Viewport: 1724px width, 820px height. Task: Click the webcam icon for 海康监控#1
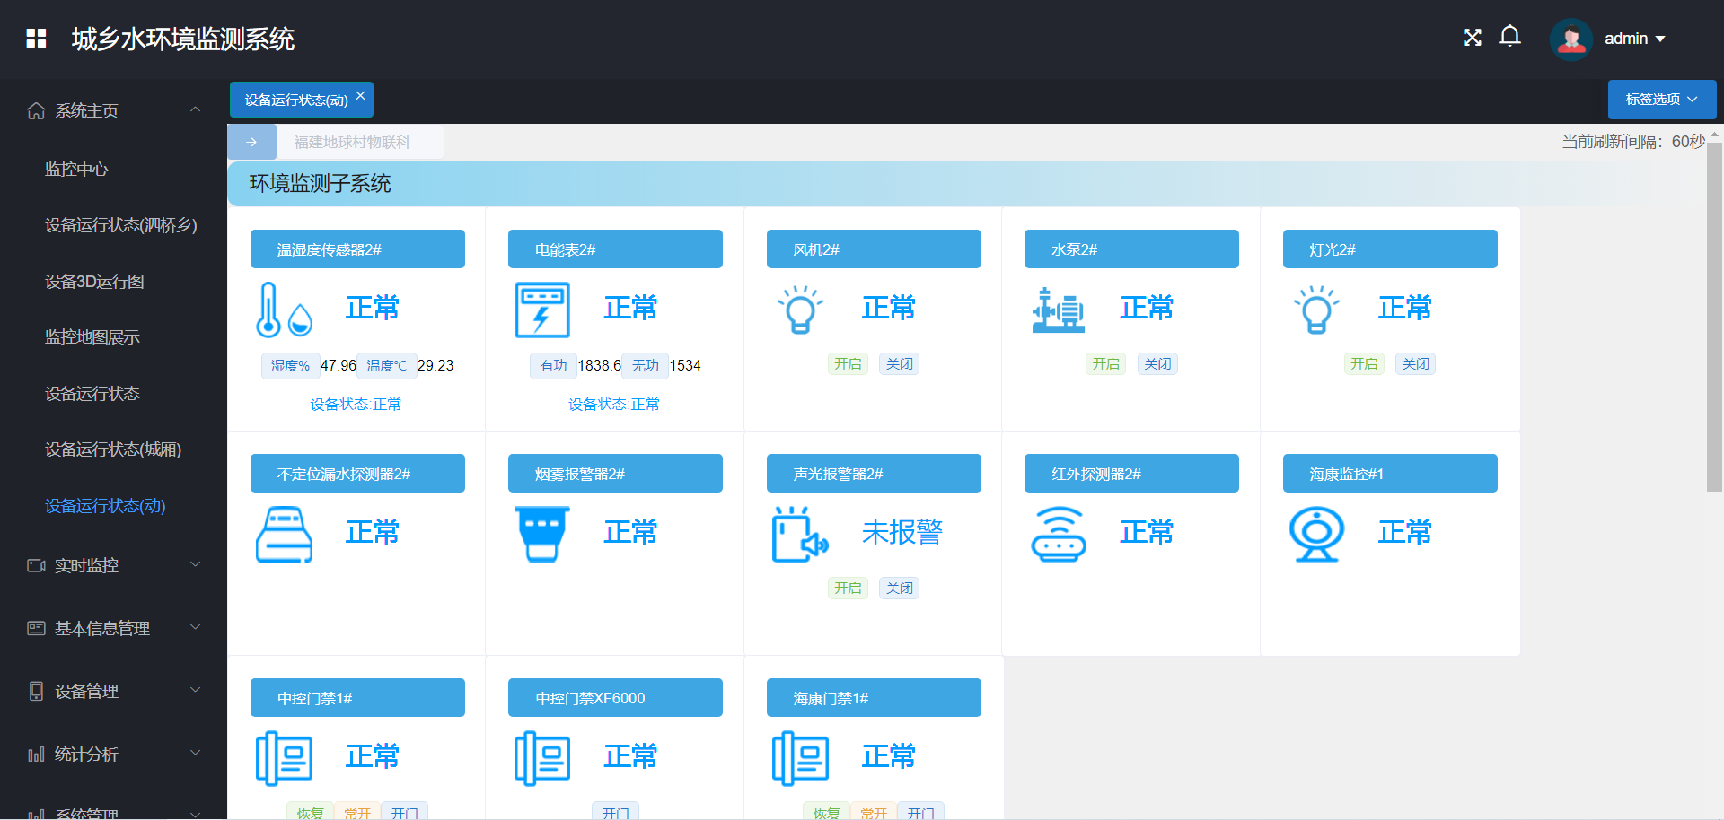tap(1316, 534)
